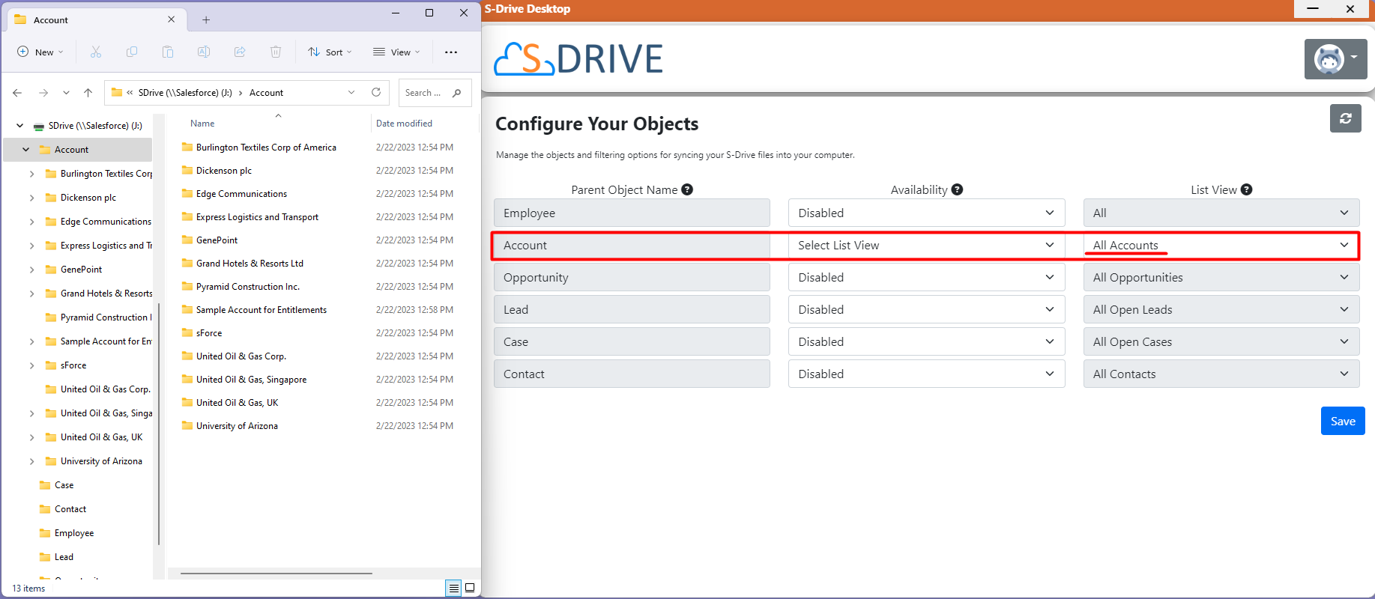Image resolution: width=1375 pixels, height=599 pixels.
Task: Click the List View help icon
Action: 1246,190
